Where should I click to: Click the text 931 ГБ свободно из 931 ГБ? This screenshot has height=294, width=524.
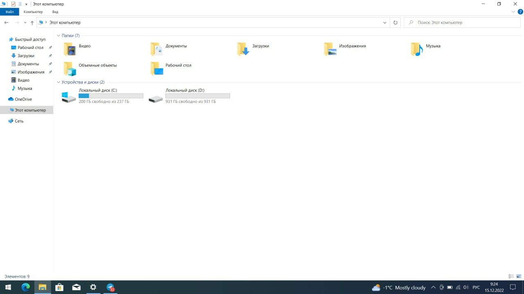coord(191,101)
